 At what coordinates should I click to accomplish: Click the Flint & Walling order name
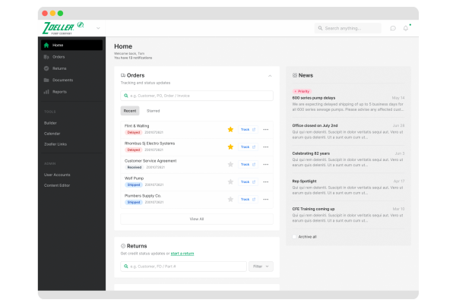point(137,126)
